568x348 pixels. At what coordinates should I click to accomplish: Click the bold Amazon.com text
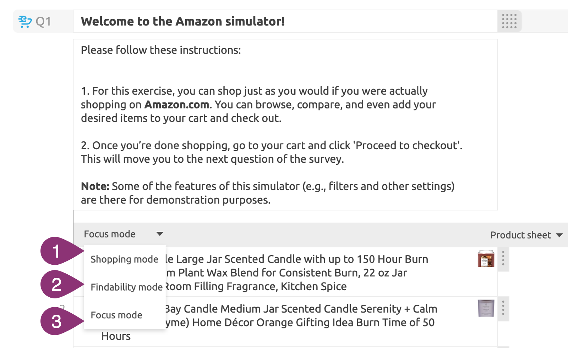tap(176, 105)
